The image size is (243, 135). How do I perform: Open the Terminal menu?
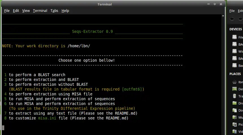pyautogui.click(x=40, y=11)
